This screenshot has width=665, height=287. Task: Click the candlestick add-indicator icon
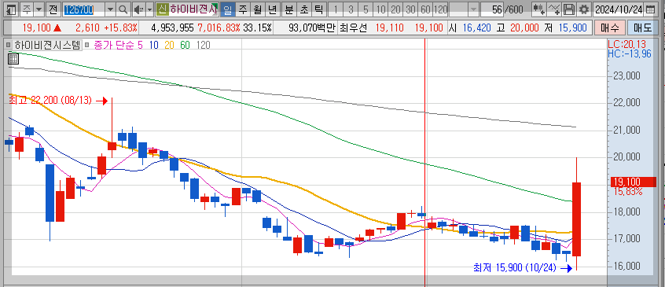coord(539,9)
